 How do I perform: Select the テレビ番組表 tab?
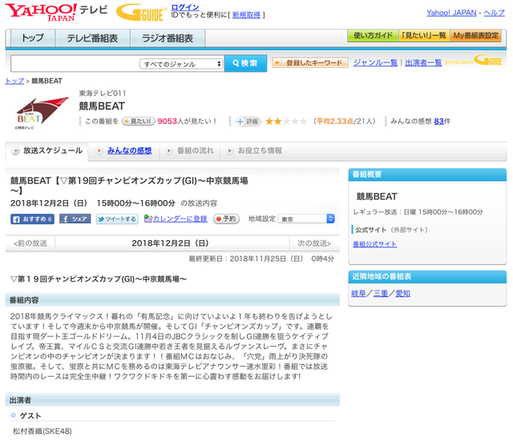[92, 38]
